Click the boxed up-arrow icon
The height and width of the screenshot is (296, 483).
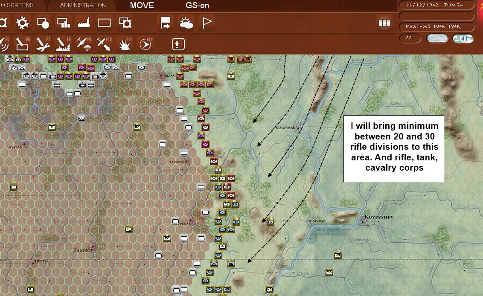click(x=178, y=44)
